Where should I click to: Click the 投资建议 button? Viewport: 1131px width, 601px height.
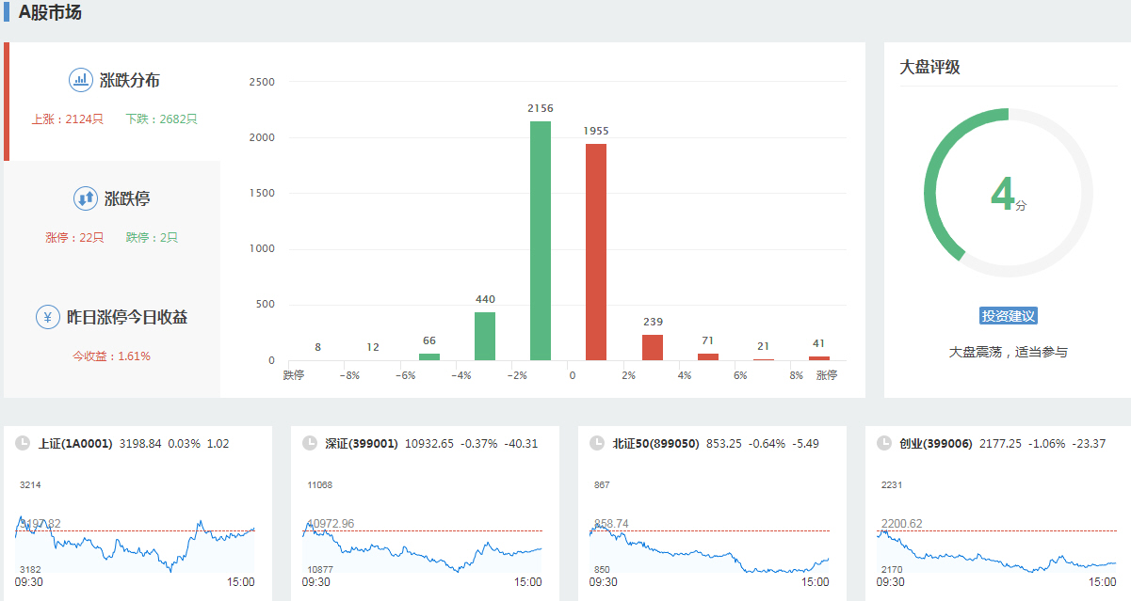[1008, 316]
